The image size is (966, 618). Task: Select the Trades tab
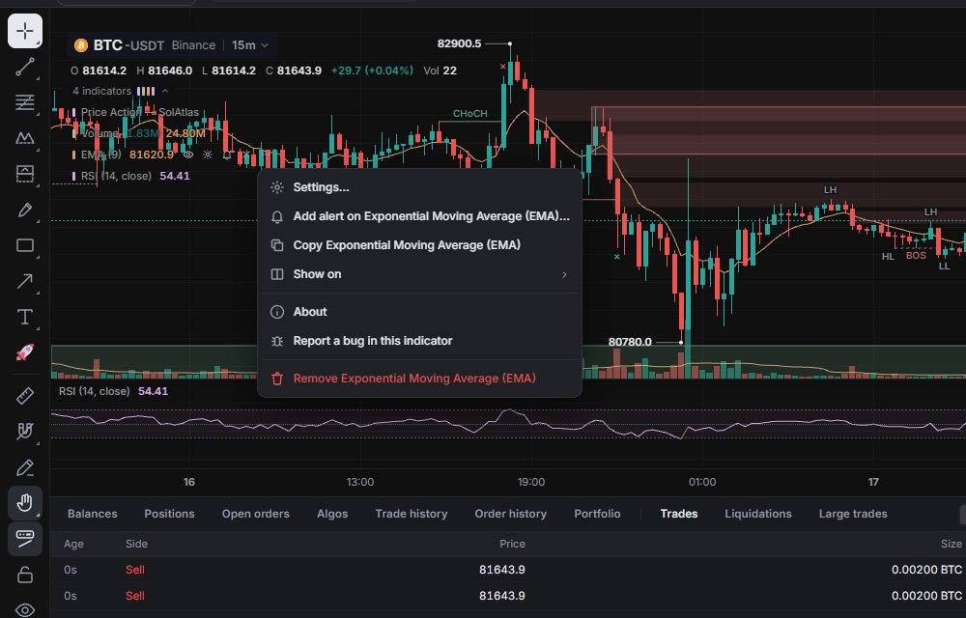coord(679,514)
